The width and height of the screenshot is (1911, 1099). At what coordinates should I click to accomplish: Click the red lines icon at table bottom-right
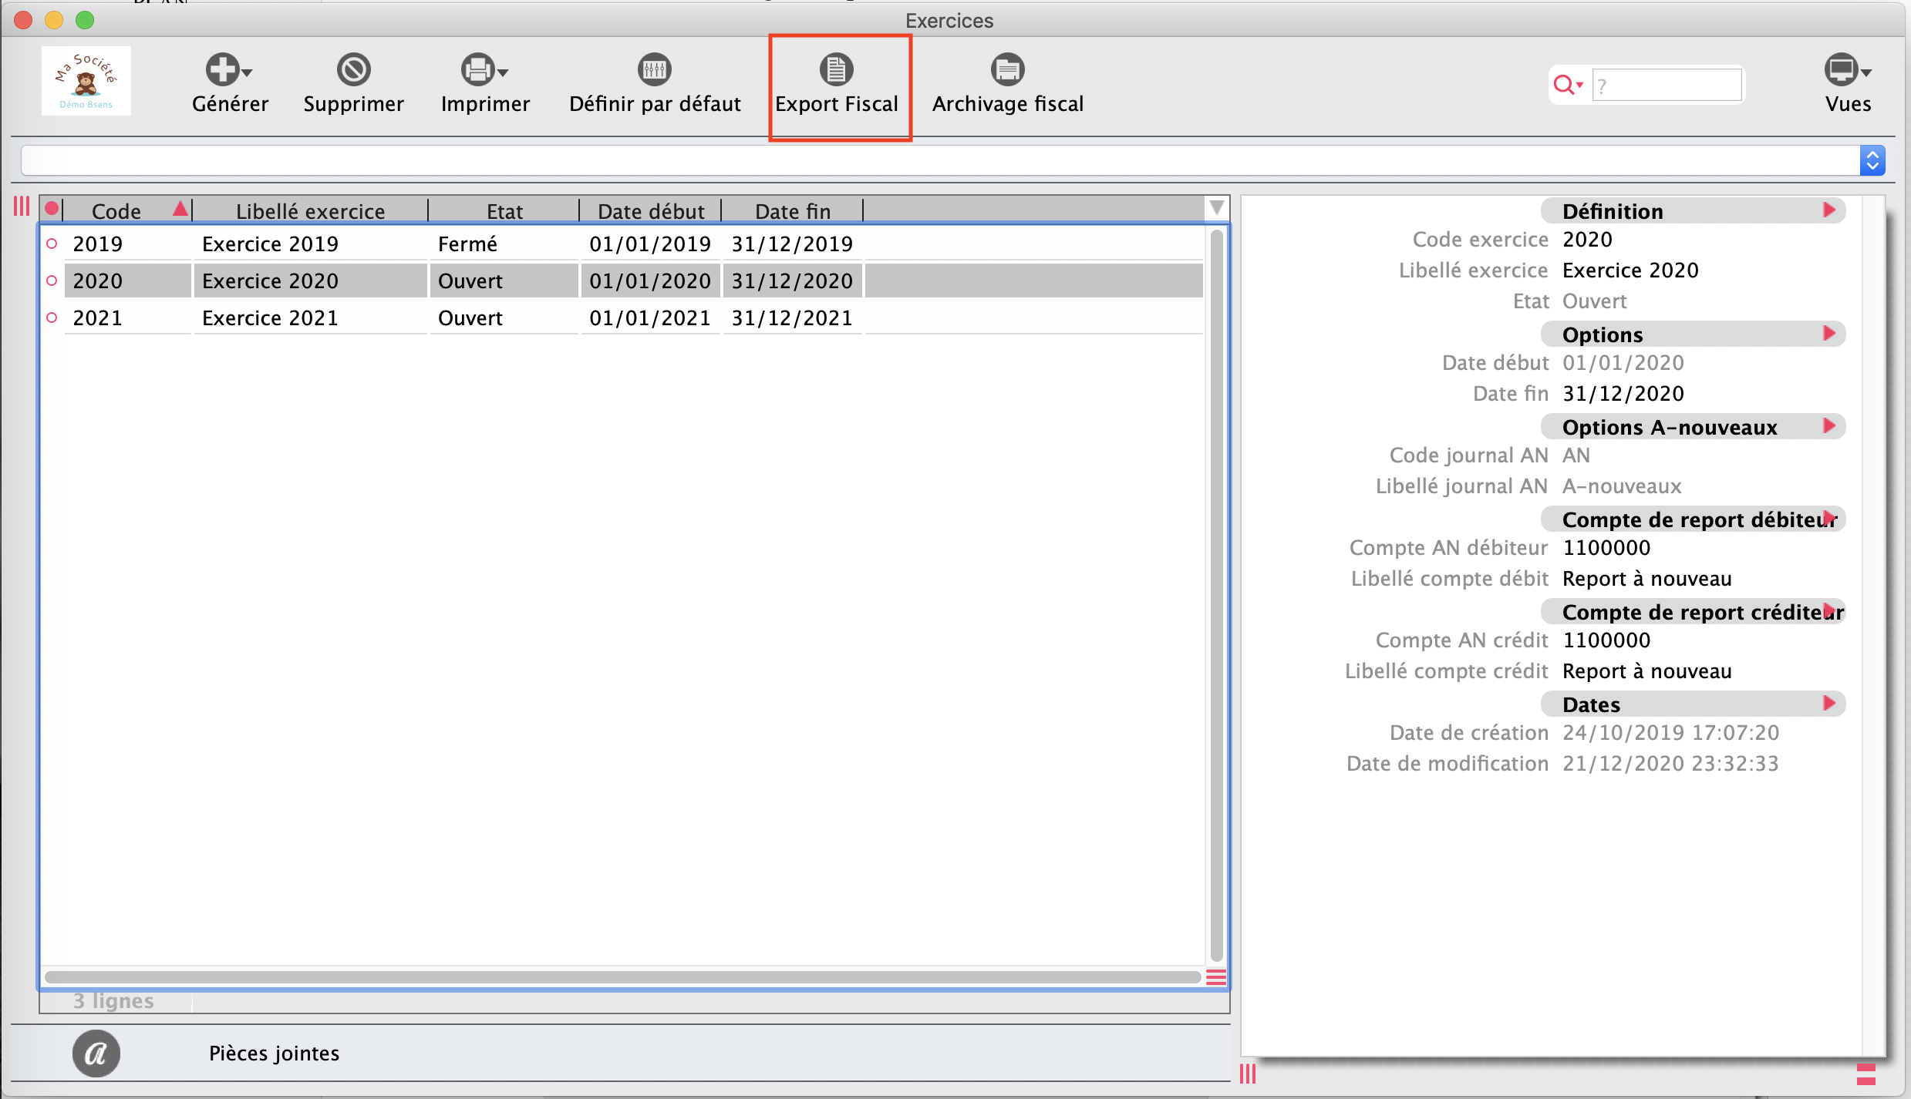[1216, 977]
